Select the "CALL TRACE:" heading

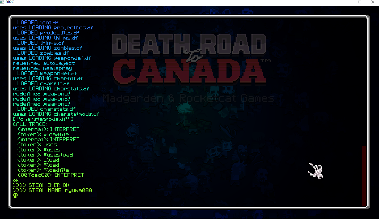(30, 124)
